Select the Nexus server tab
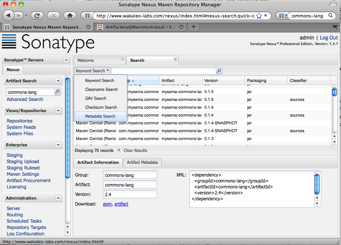 click(x=13, y=70)
